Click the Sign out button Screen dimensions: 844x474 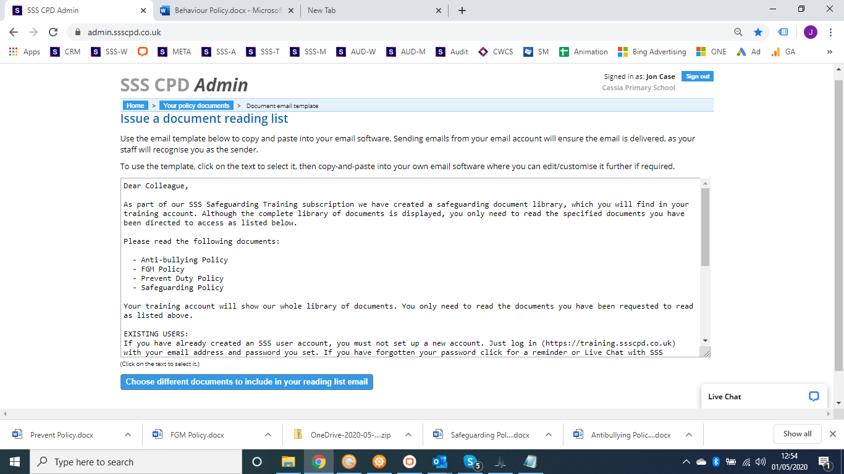pyautogui.click(x=698, y=76)
